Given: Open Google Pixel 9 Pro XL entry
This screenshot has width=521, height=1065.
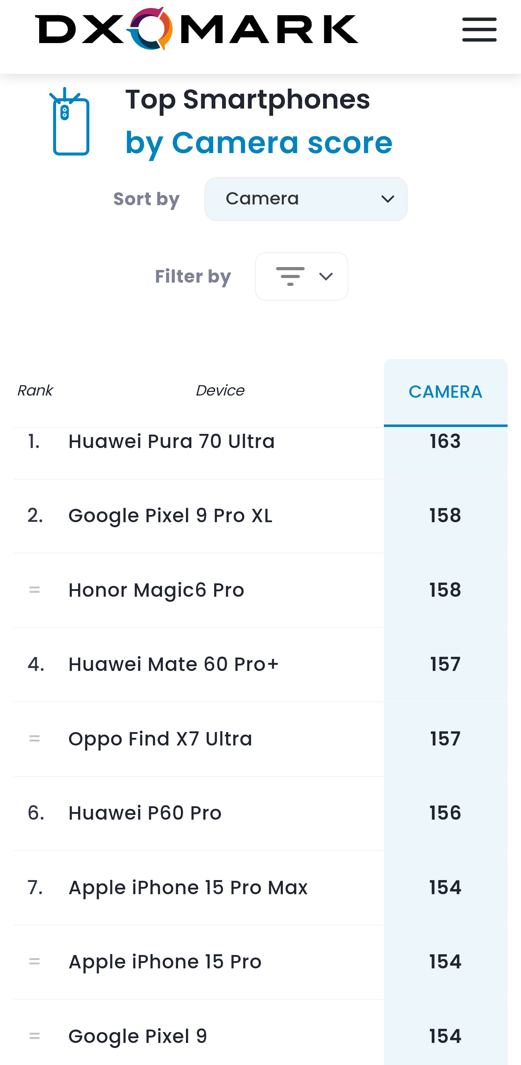Looking at the screenshot, I should click(x=170, y=516).
